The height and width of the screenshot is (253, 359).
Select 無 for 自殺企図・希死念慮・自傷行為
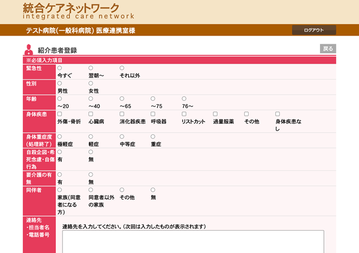point(91,152)
